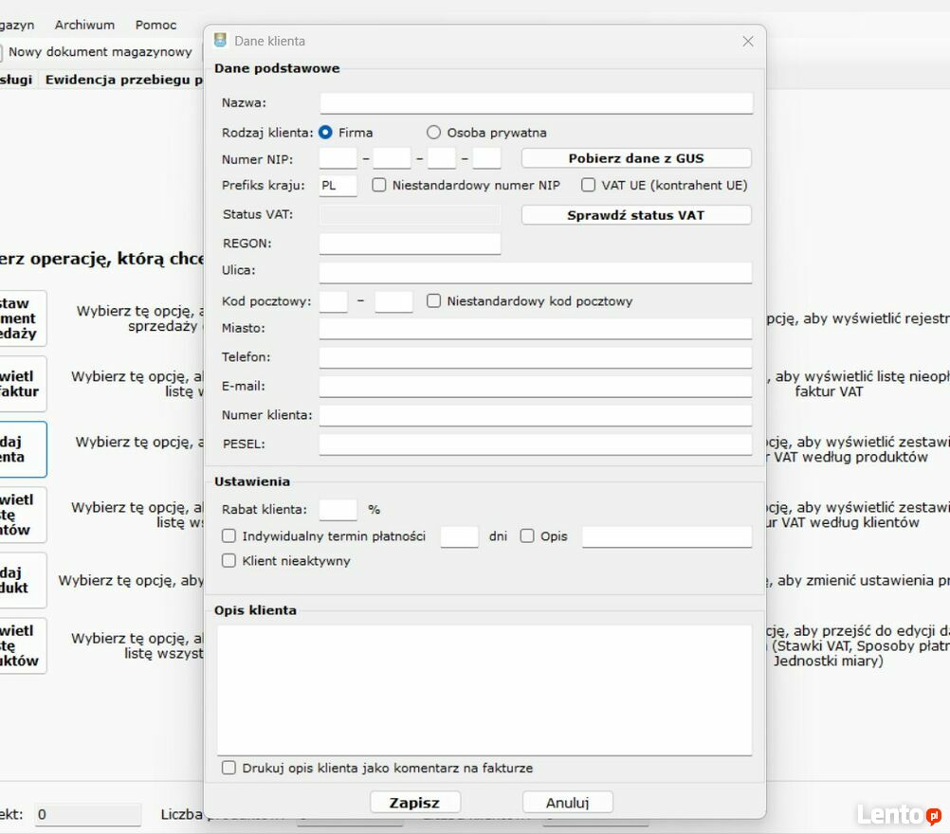Click the Sprawdź status VAT button
The image size is (950, 834).
(635, 215)
